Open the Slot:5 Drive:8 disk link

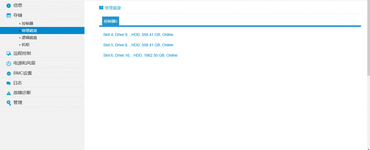point(138,45)
